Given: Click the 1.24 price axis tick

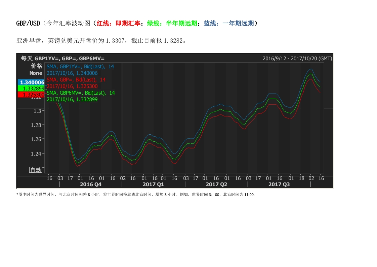Looking at the screenshot, I should (x=36, y=154).
